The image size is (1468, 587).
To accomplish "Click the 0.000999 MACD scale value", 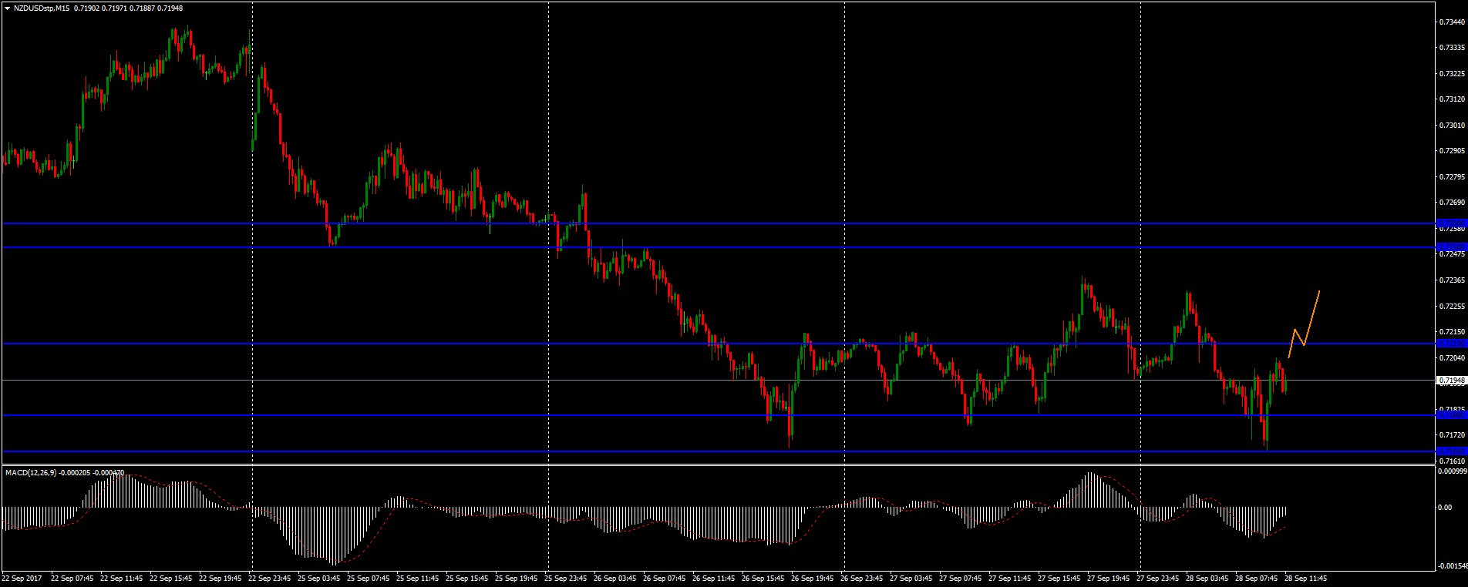I will pos(1452,471).
